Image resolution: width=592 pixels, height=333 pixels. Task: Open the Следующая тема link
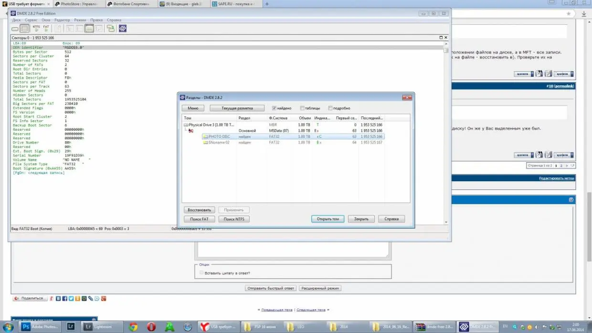[x=311, y=310]
